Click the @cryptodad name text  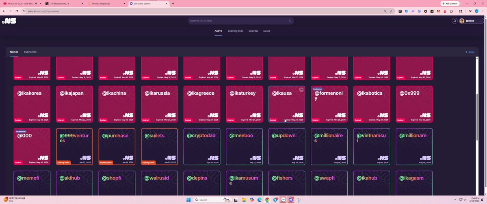[x=201, y=136]
